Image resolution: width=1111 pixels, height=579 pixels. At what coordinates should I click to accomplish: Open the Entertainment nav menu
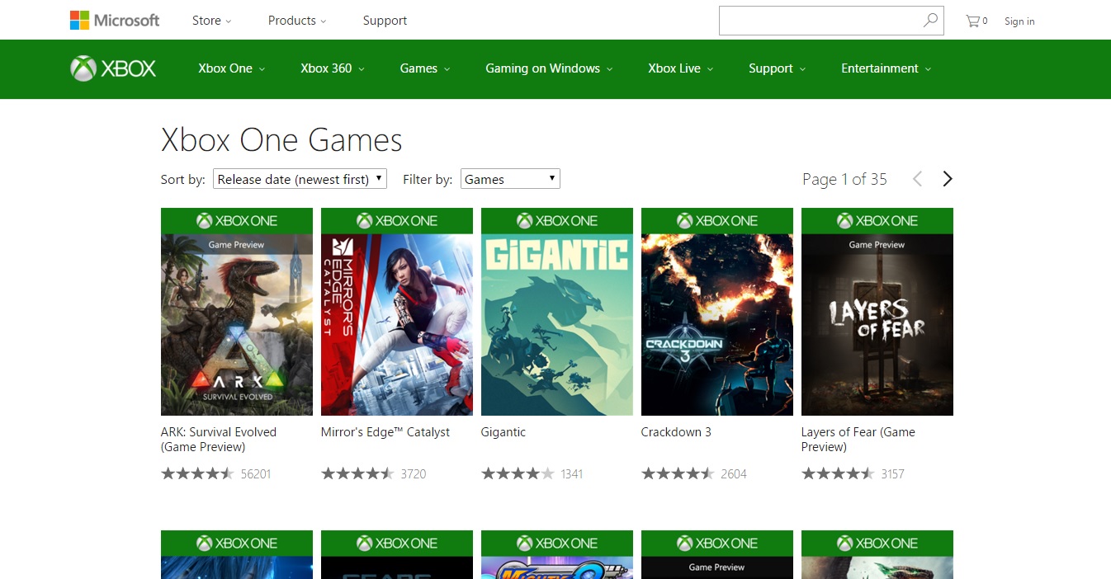(x=886, y=68)
